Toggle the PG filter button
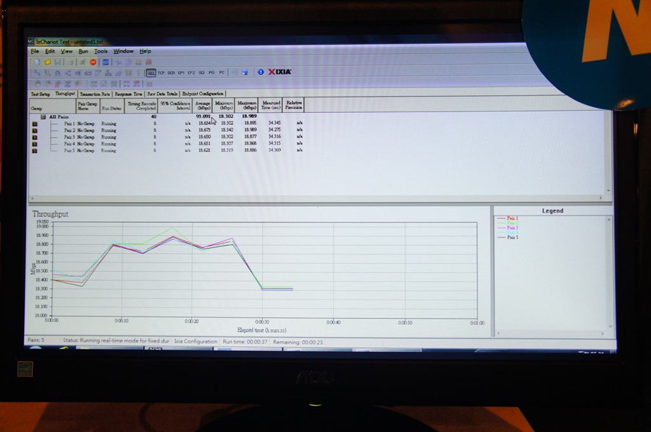 [x=212, y=73]
